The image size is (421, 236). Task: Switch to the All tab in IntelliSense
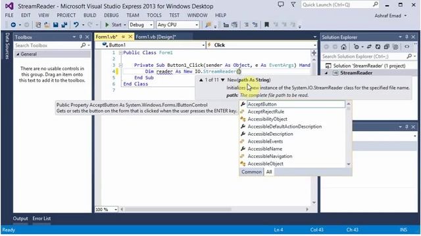click(x=269, y=172)
